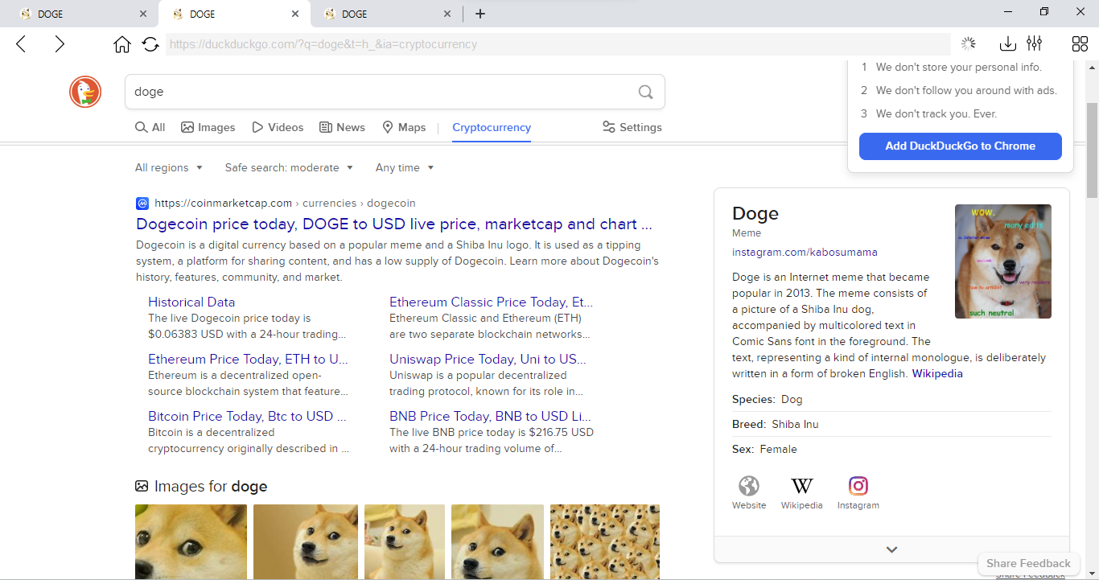Open Ethereum Price Today, ETH link

[x=248, y=359]
